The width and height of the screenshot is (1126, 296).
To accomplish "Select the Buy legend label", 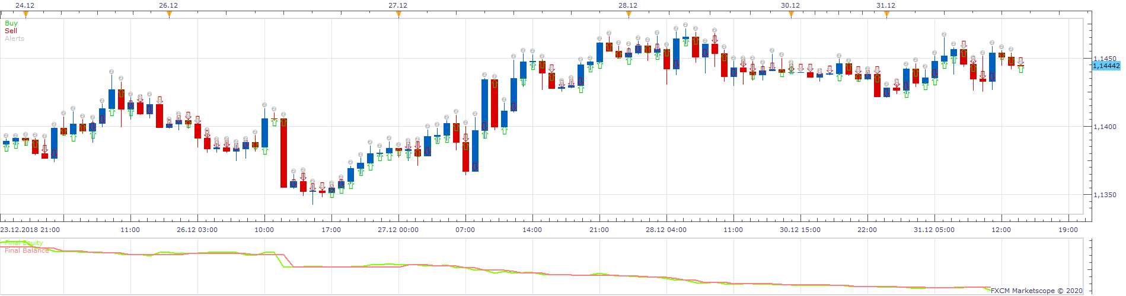I will tap(11, 23).
